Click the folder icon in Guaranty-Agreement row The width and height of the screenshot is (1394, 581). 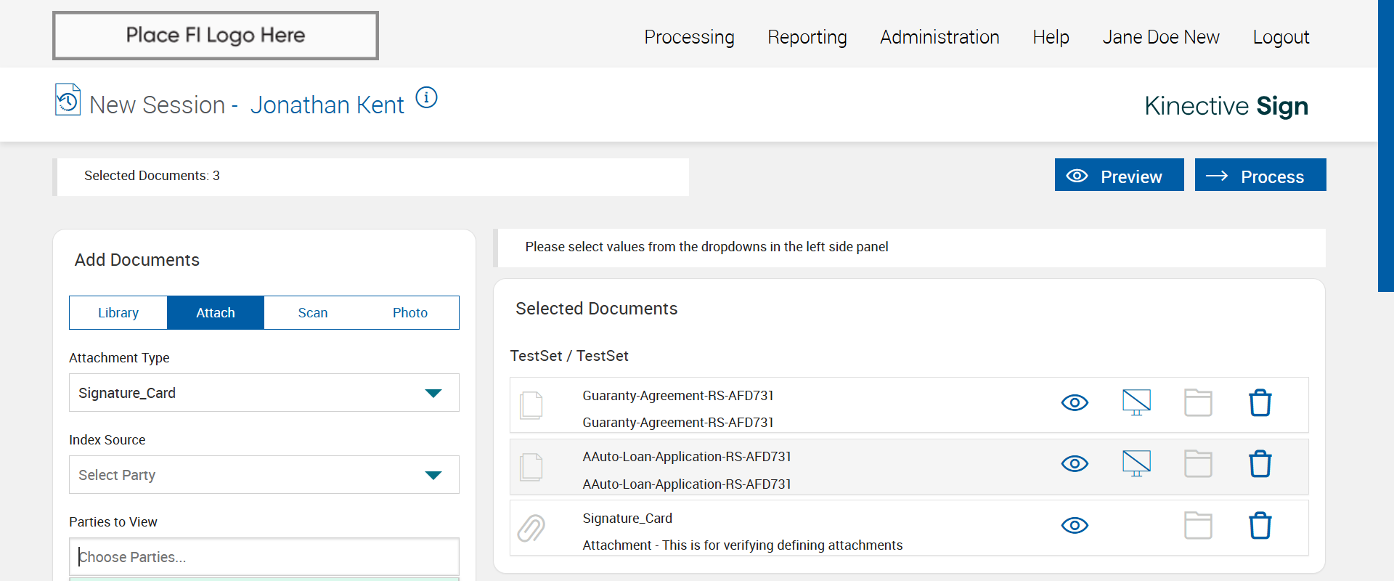(1198, 403)
